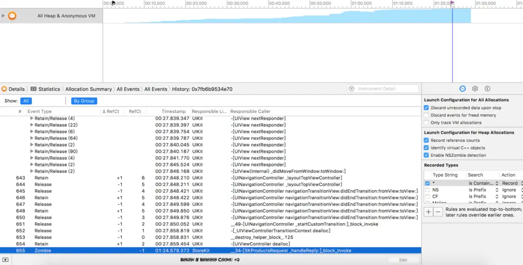This screenshot has height=265, width=523.
Task: Expand the Retain/Release (22) group
Action: 32,125
